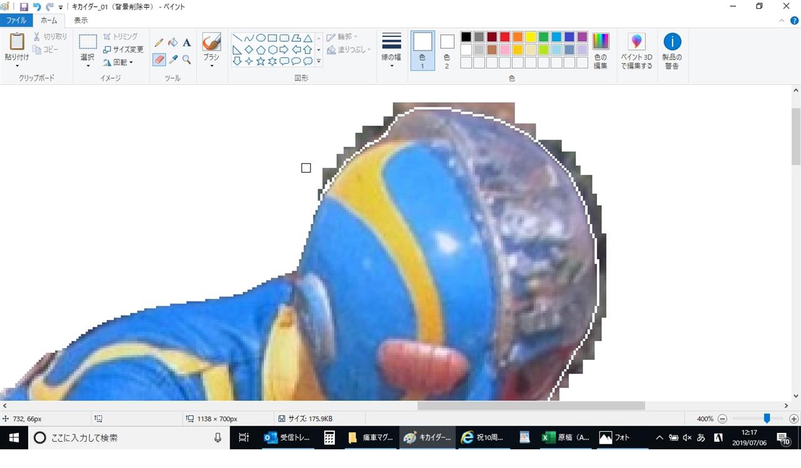This screenshot has height=468, width=801.
Task: Click the Select (選択) rectangle icon
Action: [x=88, y=42]
